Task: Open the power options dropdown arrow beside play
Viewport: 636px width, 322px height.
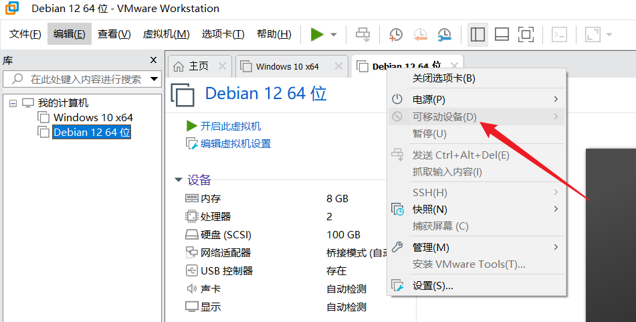Action: click(334, 35)
